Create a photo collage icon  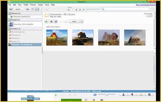click(x=51, y=21)
